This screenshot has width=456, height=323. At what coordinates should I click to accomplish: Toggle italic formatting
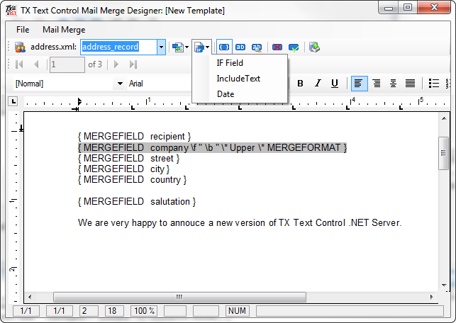(317, 84)
